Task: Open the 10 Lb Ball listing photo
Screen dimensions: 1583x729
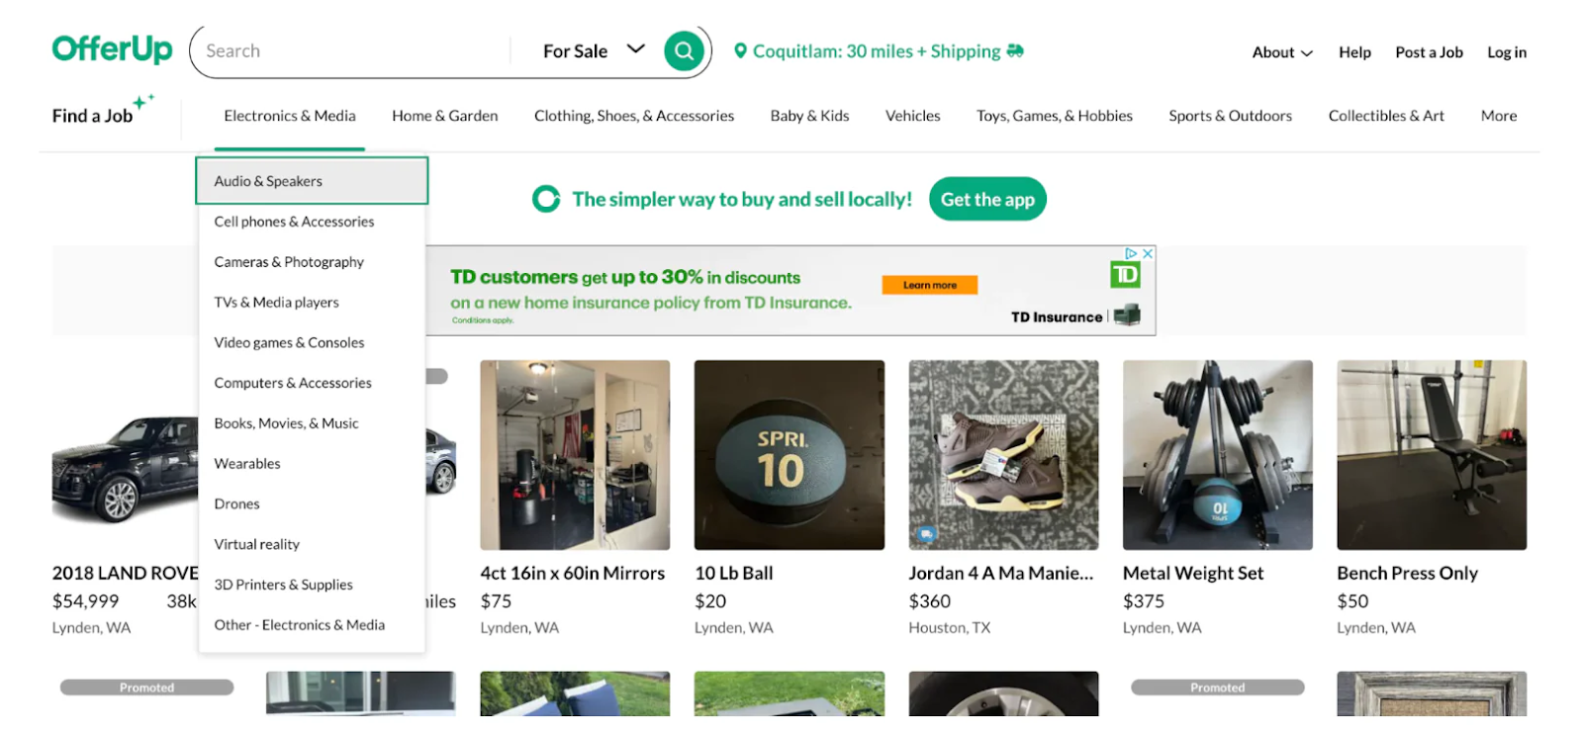Action: tap(789, 454)
